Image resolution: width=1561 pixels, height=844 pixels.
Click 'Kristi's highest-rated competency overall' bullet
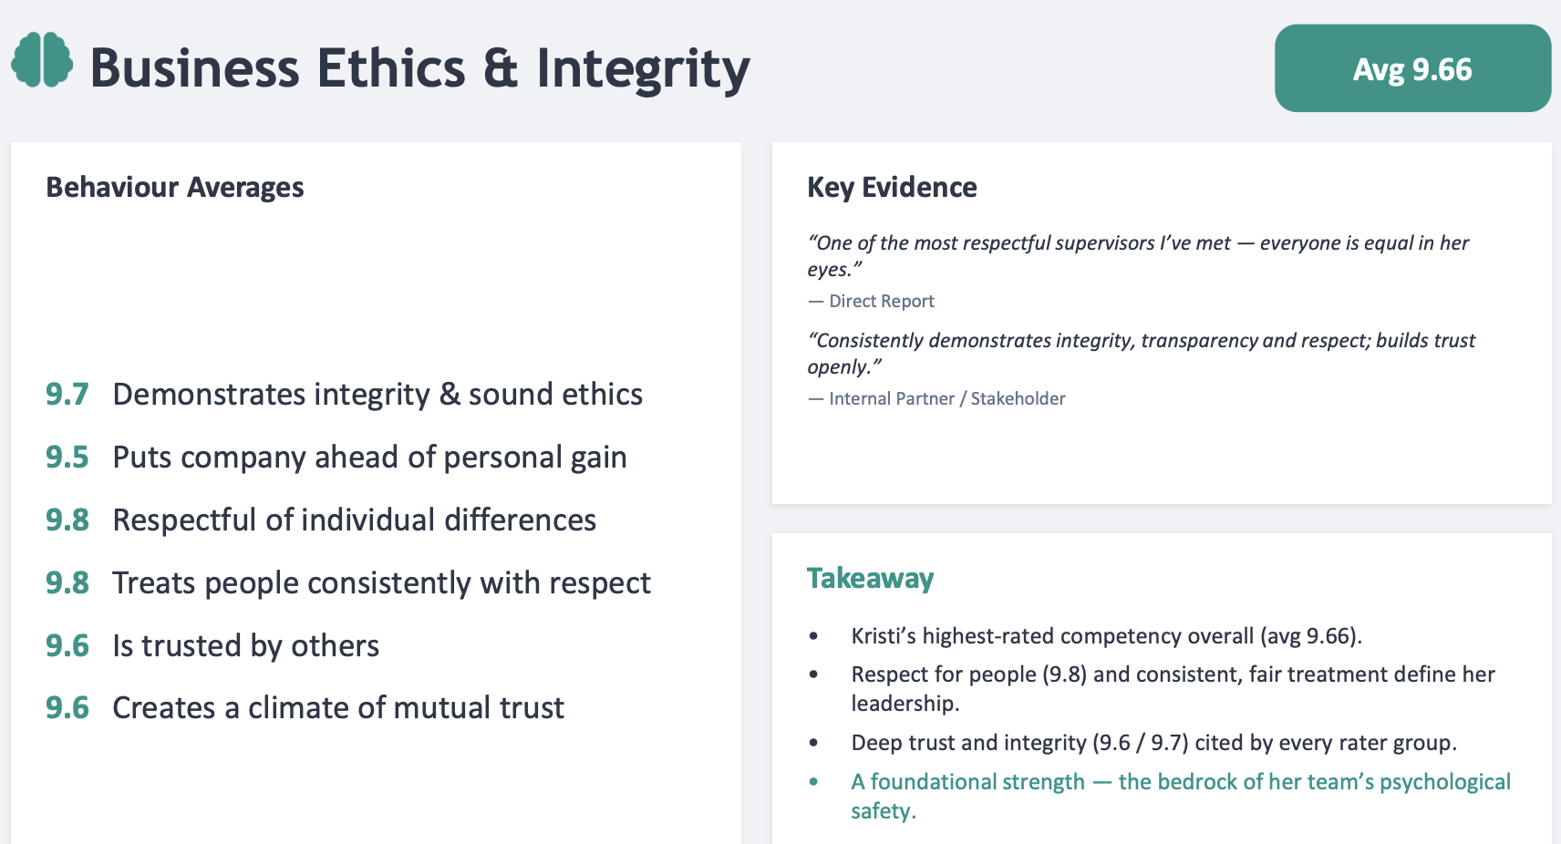tap(1106, 635)
